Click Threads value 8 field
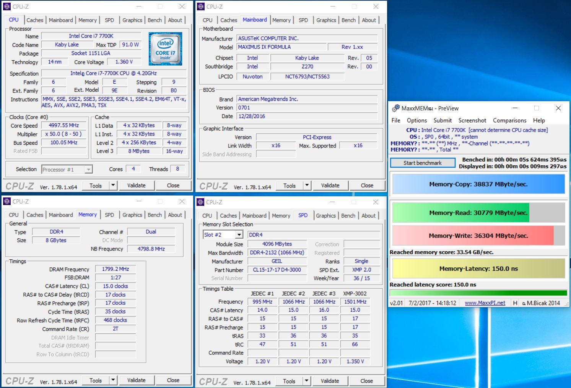The width and height of the screenshot is (571, 388). click(177, 169)
